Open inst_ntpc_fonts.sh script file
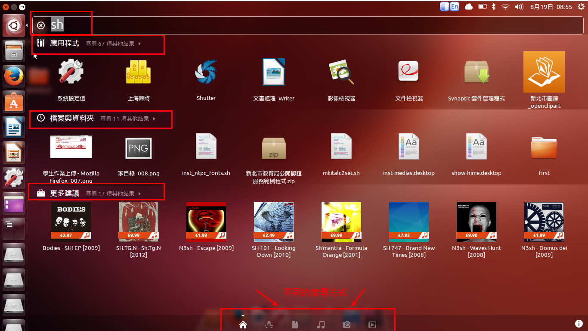The width and height of the screenshot is (588, 331). (206, 155)
